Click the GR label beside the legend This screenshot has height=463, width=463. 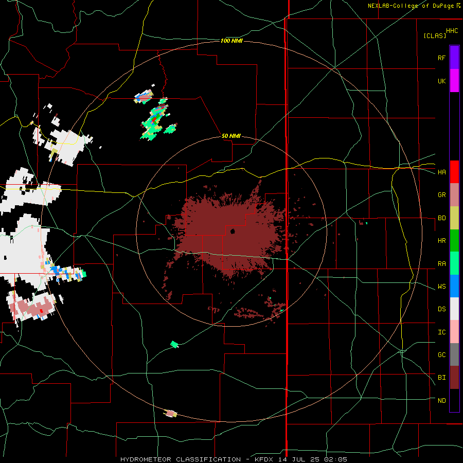441,195
